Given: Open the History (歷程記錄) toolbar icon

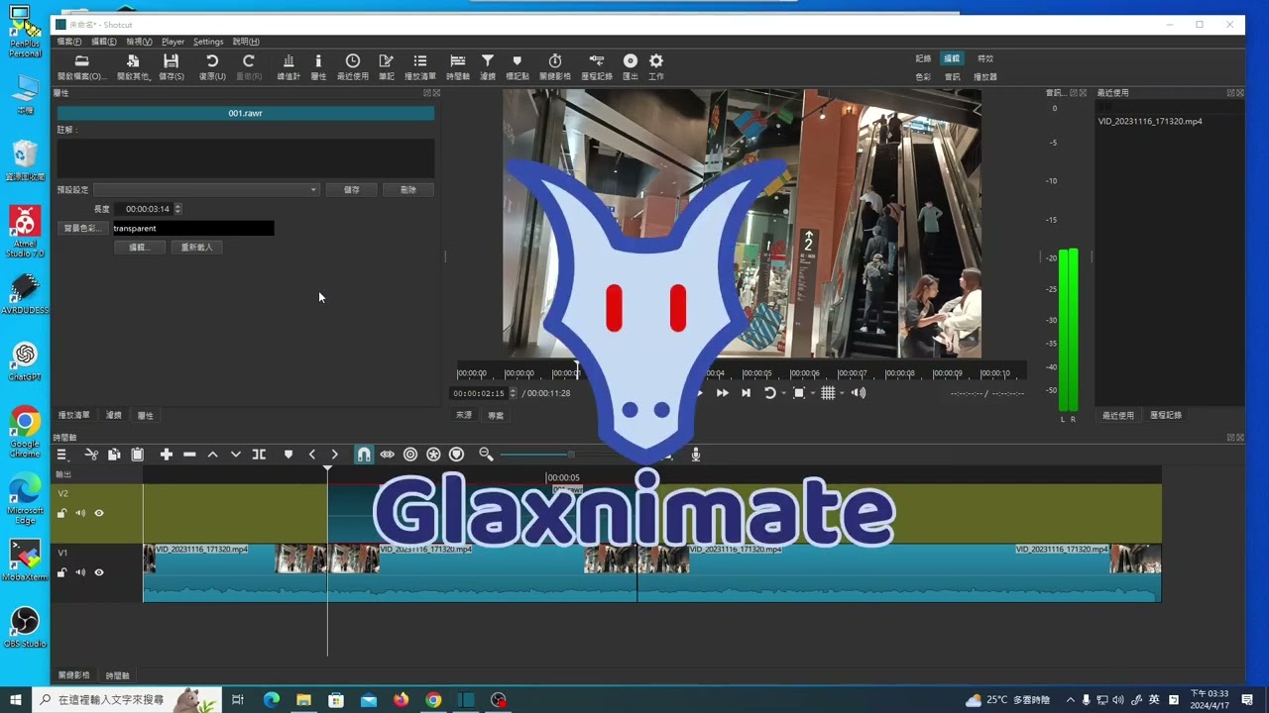Looking at the screenshot, I should click(x=596, y=61).
